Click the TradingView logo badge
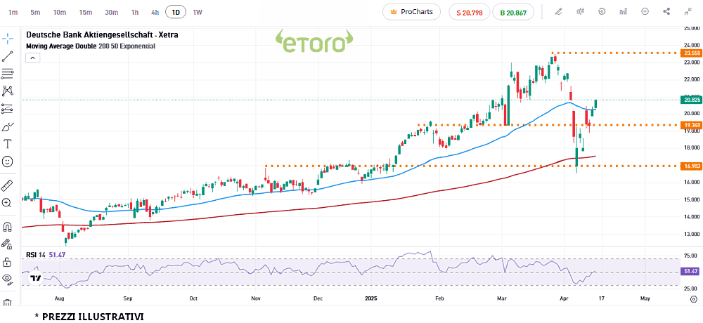The width and height of the screenshot is (703, 323). [x=35, y=278]
